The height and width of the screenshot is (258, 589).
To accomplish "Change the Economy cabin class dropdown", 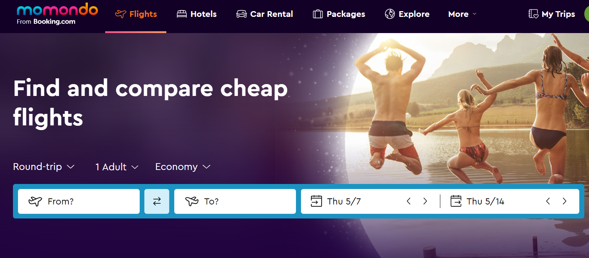I will (183, 167).
